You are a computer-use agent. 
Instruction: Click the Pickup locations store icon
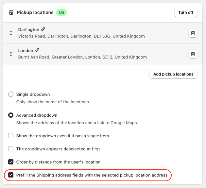11,13
